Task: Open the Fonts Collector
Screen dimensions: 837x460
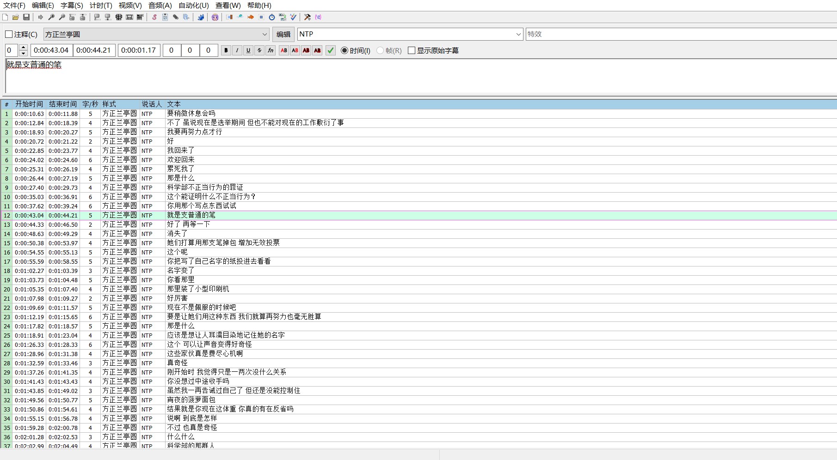Action: [186, 17]
